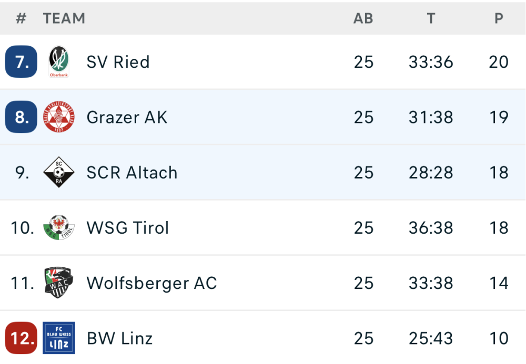Click the BW Linz club logo
Image resolution: width=526 pixels, height=364 pixels.
pyautogui.click(x=58, y=338)
